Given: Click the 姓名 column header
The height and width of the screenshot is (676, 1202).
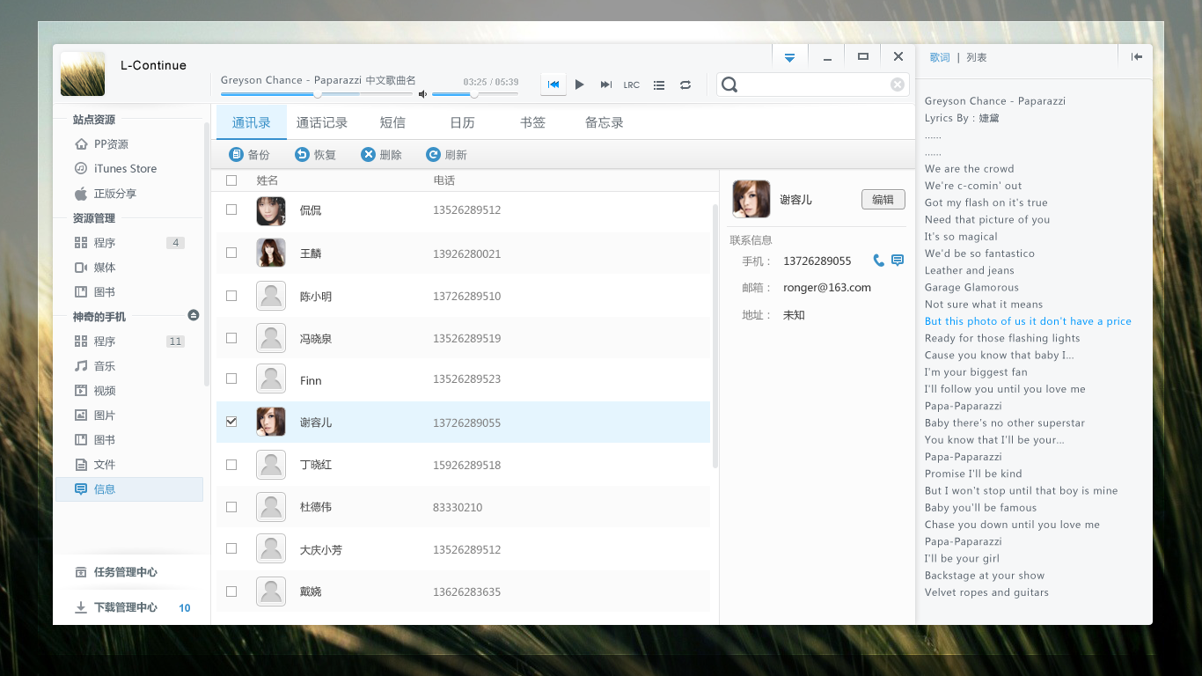Looking at the screenshot, I should pos(268,180).
